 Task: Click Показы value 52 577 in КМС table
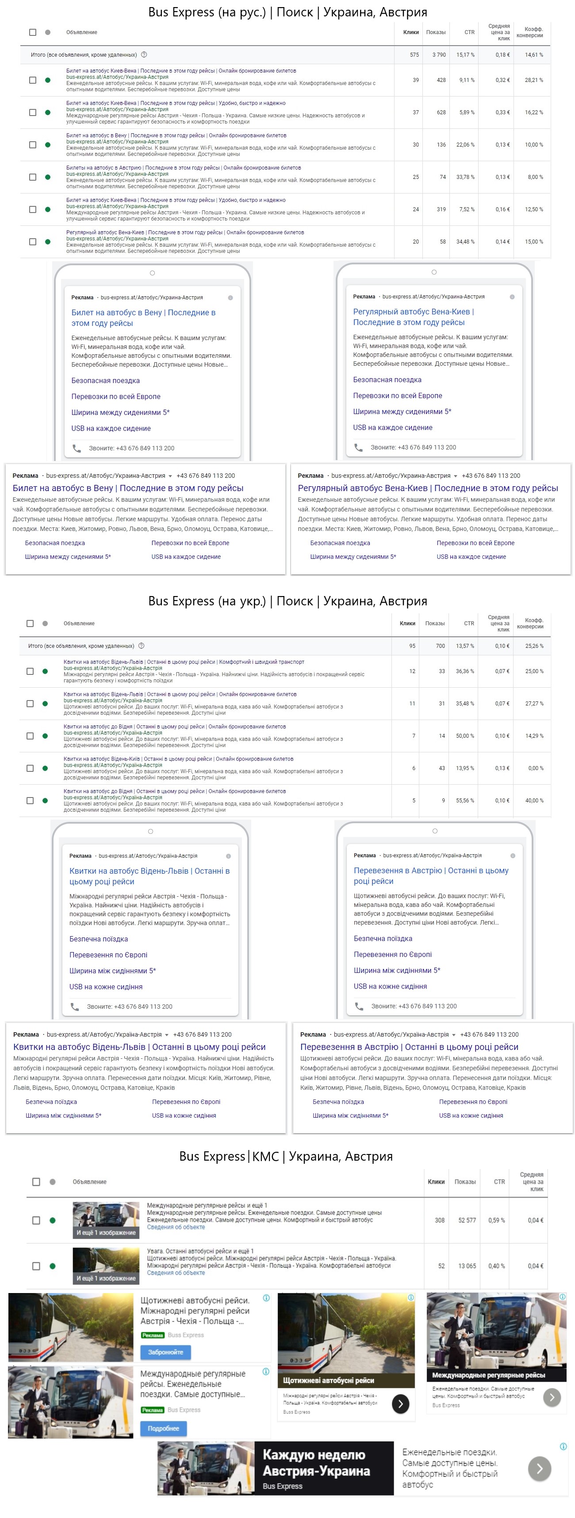[x=467, y=1220]
